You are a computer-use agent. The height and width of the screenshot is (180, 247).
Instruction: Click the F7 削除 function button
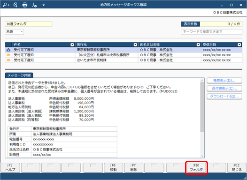(133, 168)
